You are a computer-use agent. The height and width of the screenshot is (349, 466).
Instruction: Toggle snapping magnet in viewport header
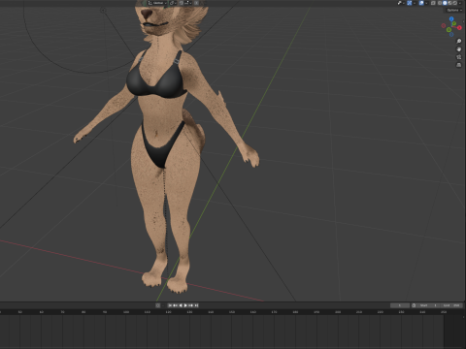click(x=182, y=3)
